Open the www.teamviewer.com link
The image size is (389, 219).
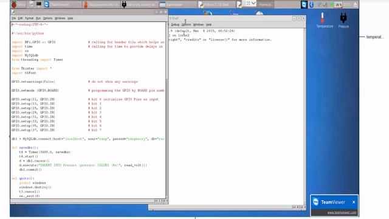tap(342, 212)
